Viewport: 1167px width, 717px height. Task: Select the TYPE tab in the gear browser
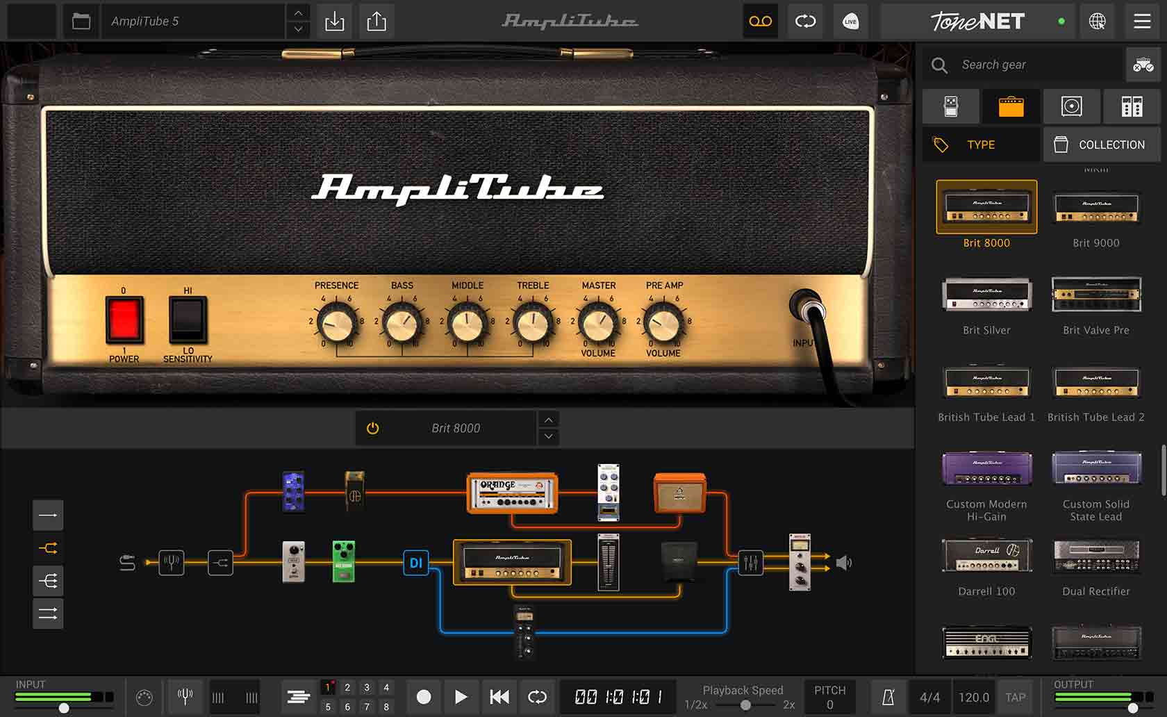(981, 145)
